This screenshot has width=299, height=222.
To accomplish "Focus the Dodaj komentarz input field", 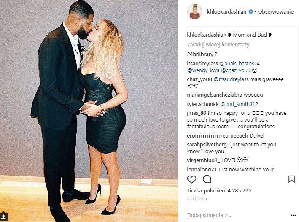I will [x=237, y=215].
